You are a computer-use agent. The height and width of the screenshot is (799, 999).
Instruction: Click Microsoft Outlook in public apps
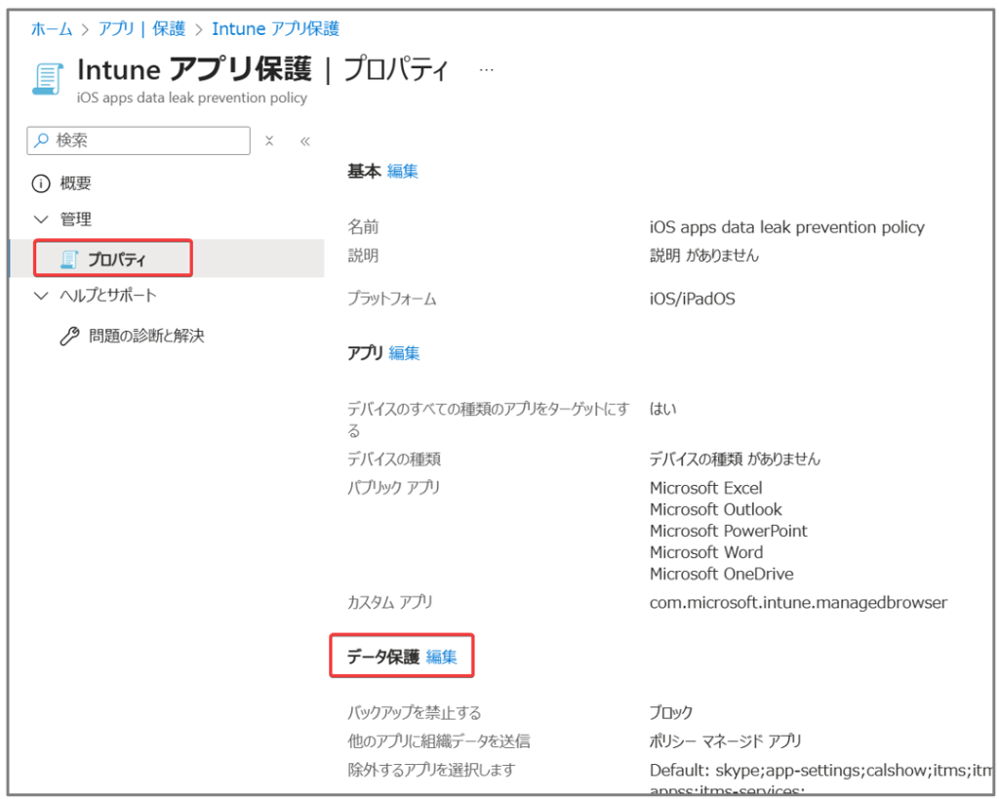click(715, 509)
